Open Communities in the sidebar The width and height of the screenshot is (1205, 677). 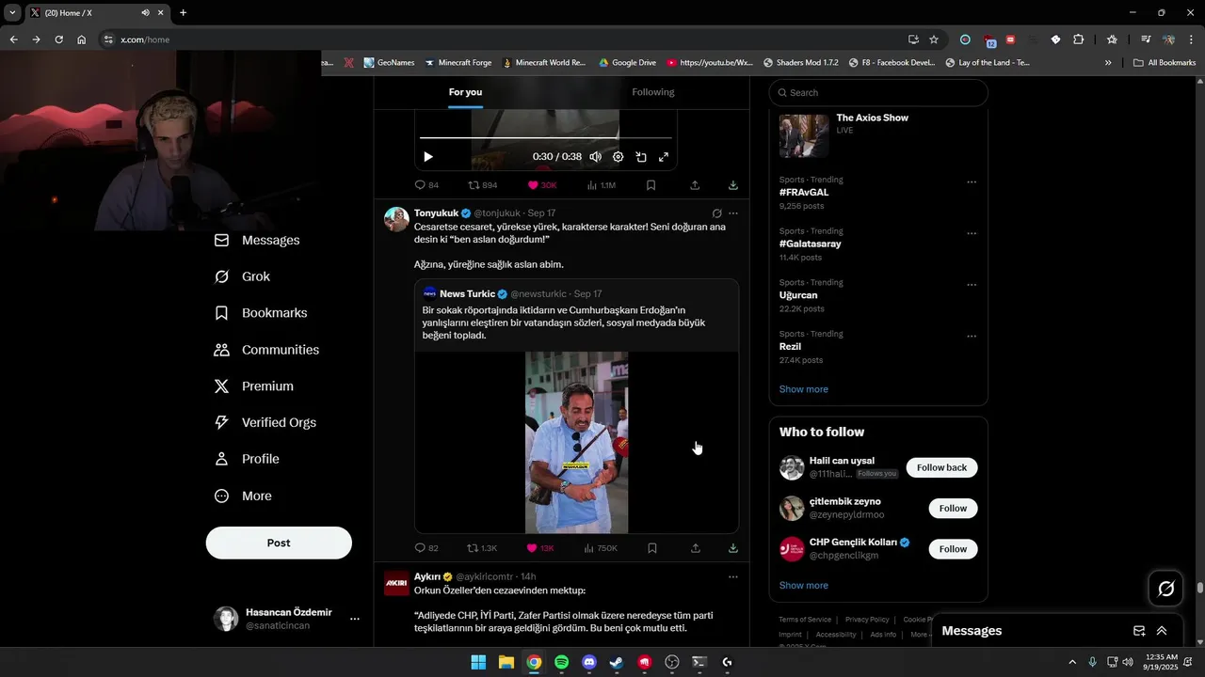267,350
